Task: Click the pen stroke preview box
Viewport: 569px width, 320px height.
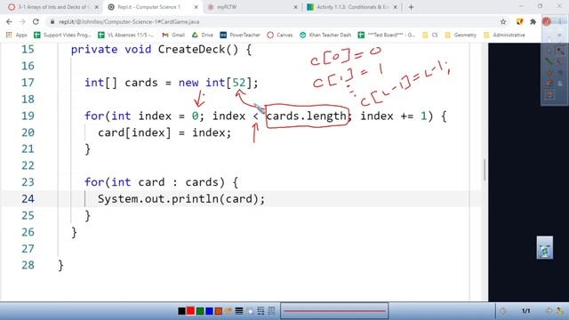Action: [334, 311]
